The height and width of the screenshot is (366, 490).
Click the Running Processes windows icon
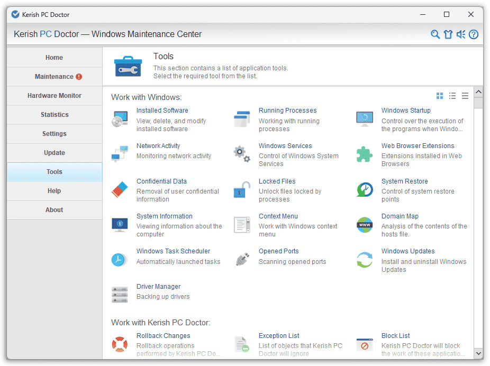242,119
